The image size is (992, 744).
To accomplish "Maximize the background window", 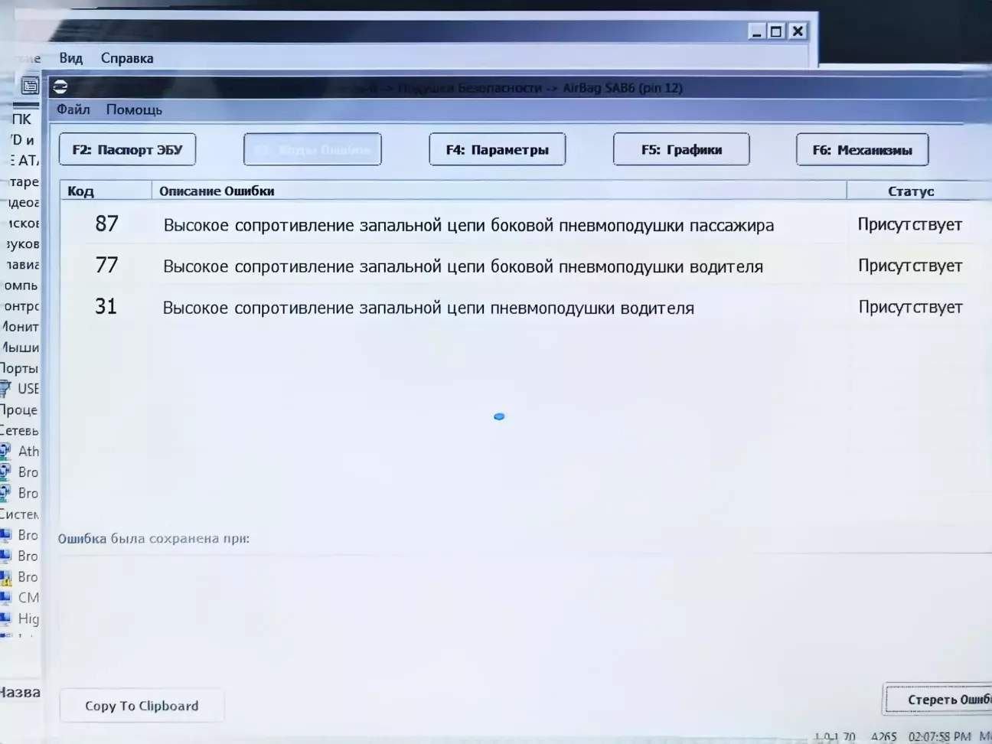I will [x=775, y=31].
